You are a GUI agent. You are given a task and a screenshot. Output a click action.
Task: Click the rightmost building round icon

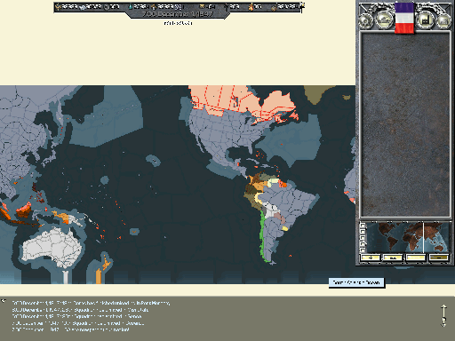[x=443, y=20]
